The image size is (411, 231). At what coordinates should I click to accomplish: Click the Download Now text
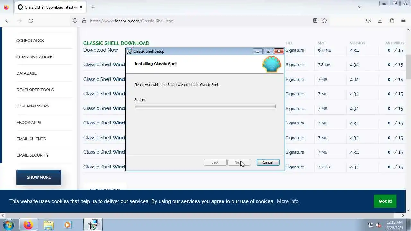101,50
